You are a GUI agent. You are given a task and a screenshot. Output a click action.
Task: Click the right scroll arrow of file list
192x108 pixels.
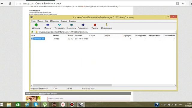coord(175,85)
